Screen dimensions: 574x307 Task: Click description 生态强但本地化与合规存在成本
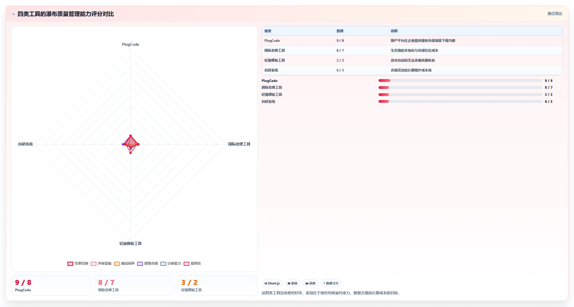[x=414, y=51]
